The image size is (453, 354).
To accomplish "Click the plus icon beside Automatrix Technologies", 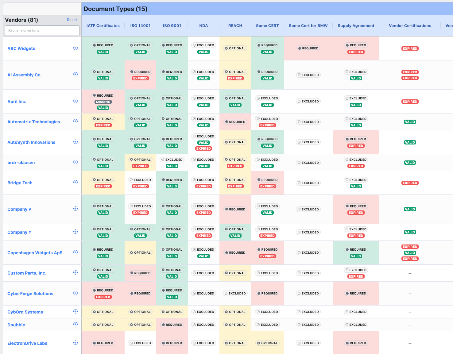I will (75, 121).
